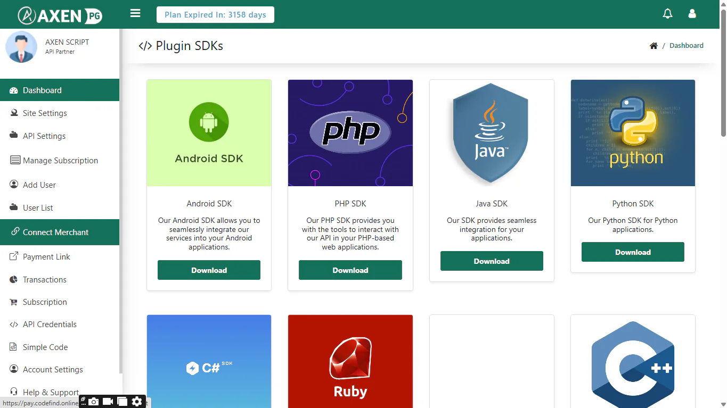Image resolution: width=727 pixels, height=408 pixels.
Task: Go to Transactions in the sidebar
Action: [60, 279]
